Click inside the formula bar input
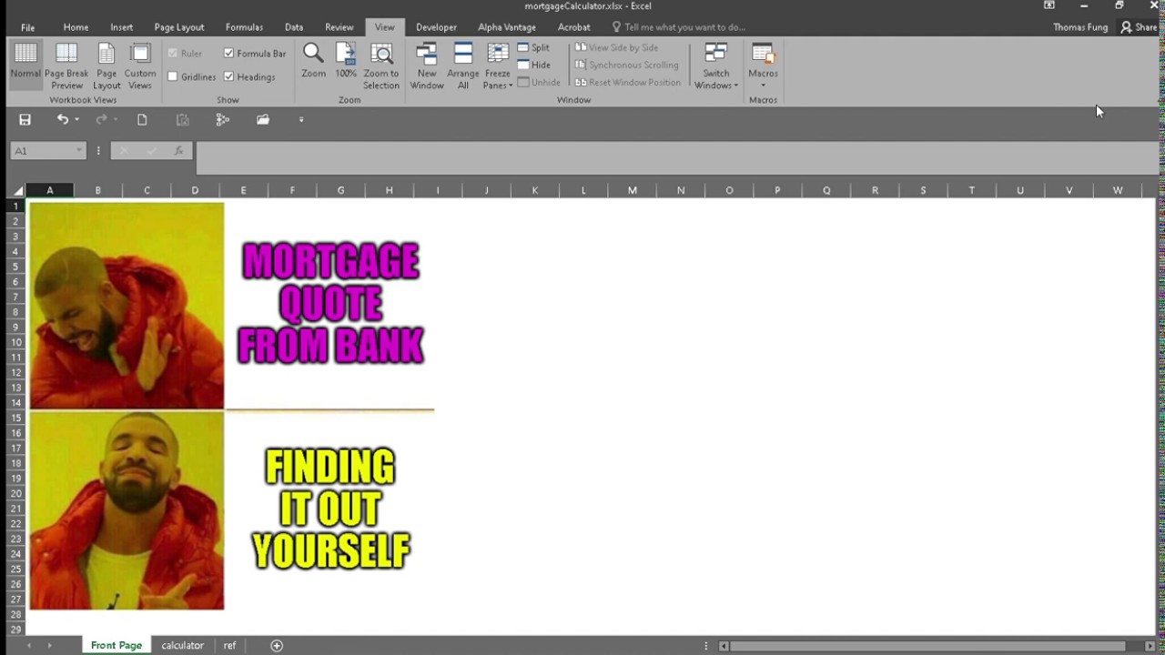 (675, 157)
